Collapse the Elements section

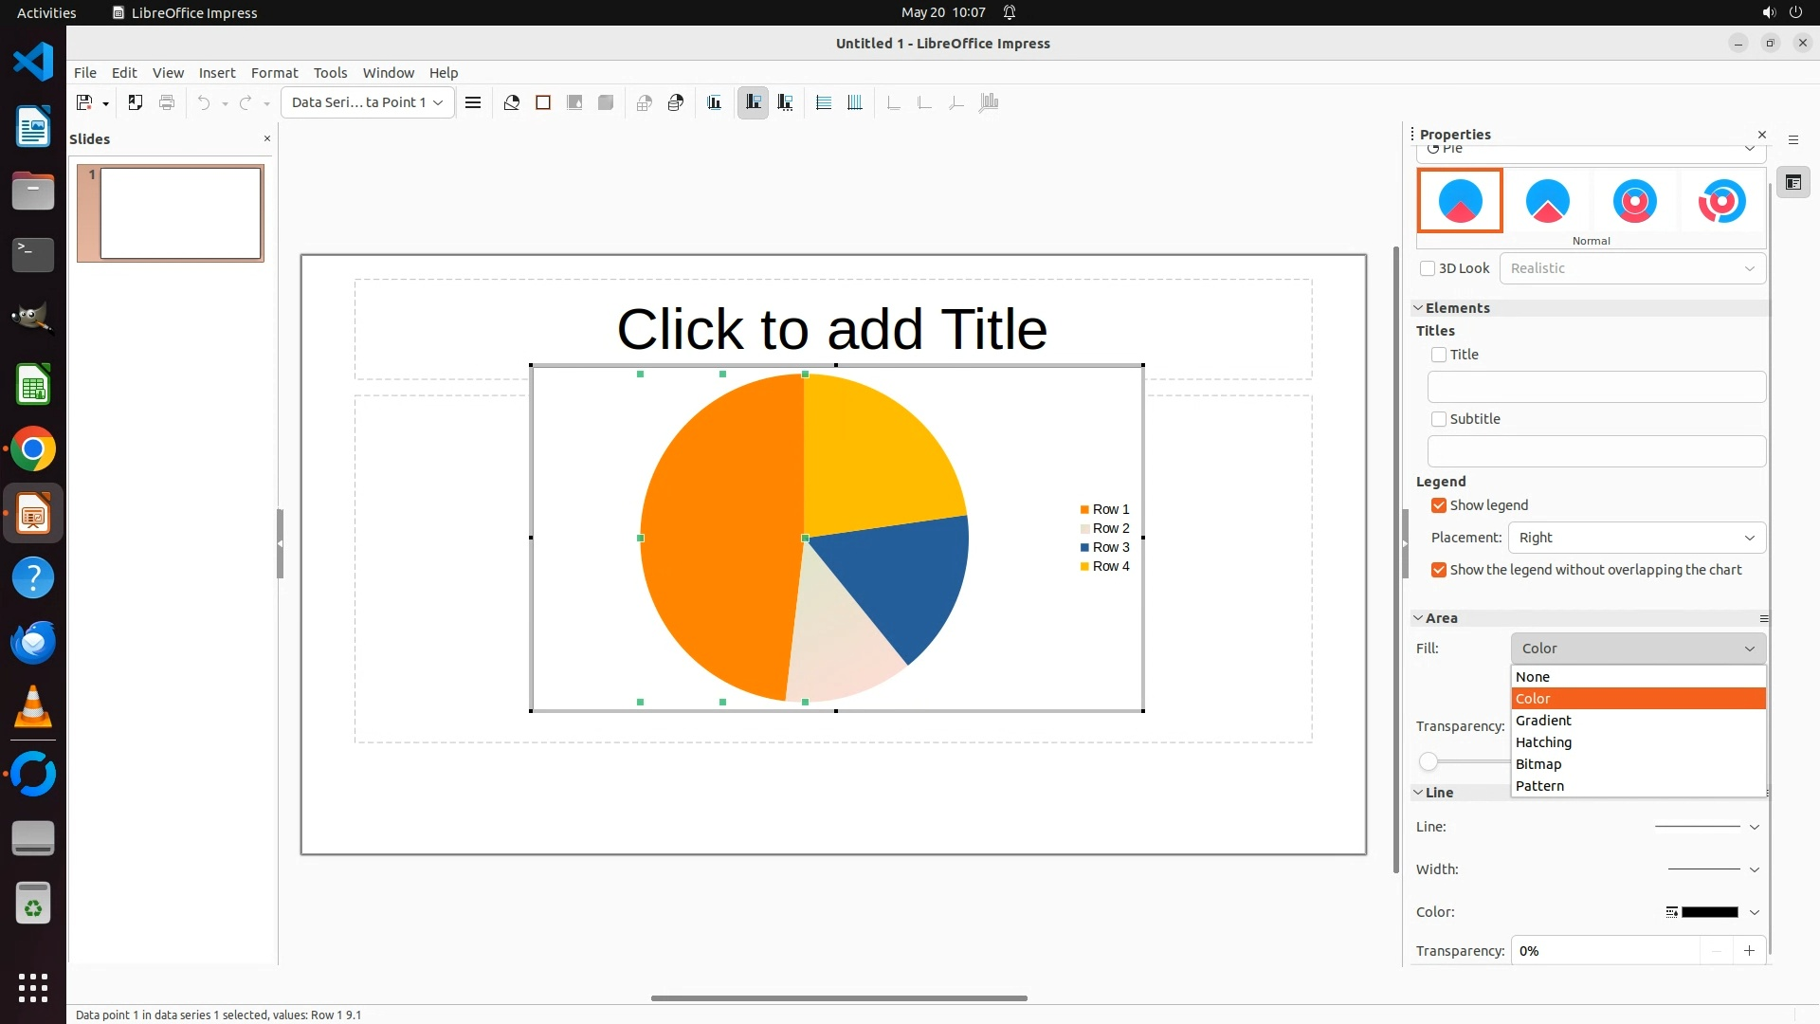pyautogui.click(x=1419, y=308)
